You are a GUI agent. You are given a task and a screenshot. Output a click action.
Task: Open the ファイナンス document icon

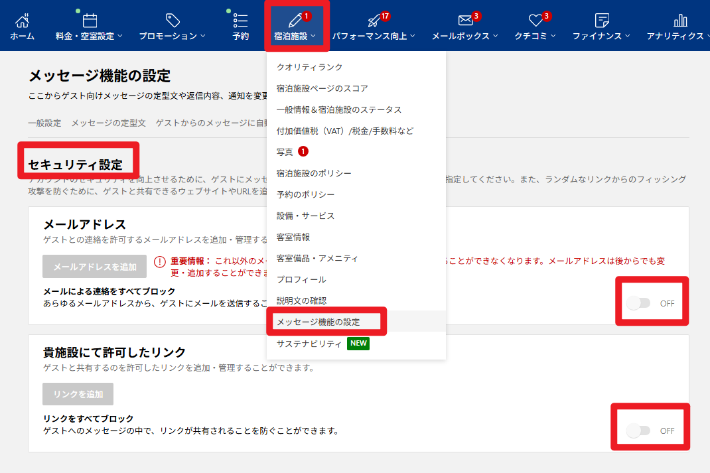[x=602, y=21]
